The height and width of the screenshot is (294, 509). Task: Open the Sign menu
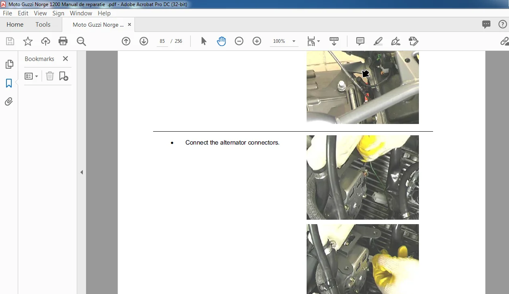[x=59, y=13]
